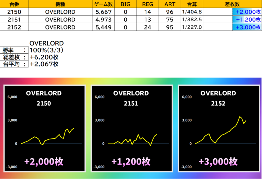Click the 2151 number in the middle graph
262x179 pixels.
131,103
